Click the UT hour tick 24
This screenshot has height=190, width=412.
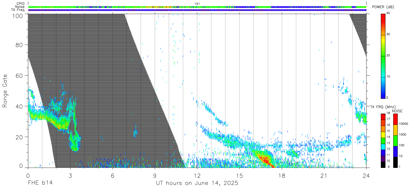pyautogui.click(x=366, y=175)
